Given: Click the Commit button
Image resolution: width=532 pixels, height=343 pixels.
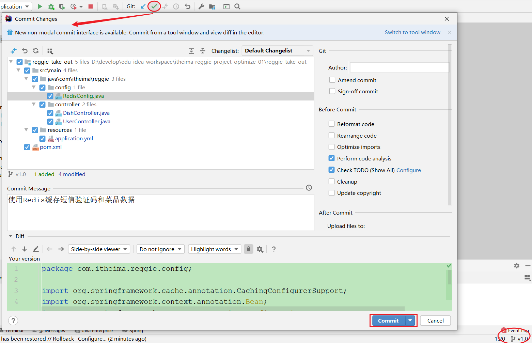Looking at the screenshot, I should (x=388, y=321).
